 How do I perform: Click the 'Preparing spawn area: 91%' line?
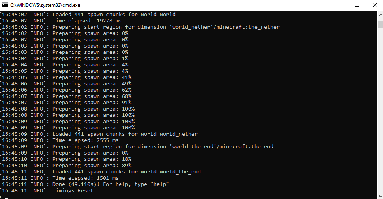pyautogui.click(x=66, y=103)
